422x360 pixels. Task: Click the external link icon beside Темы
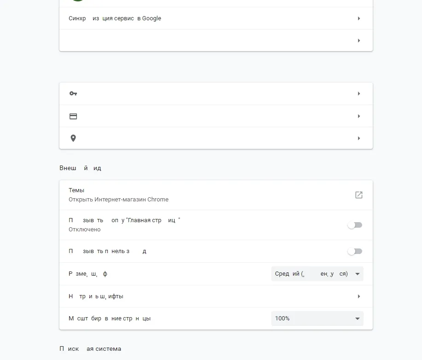tap(359, 195)
